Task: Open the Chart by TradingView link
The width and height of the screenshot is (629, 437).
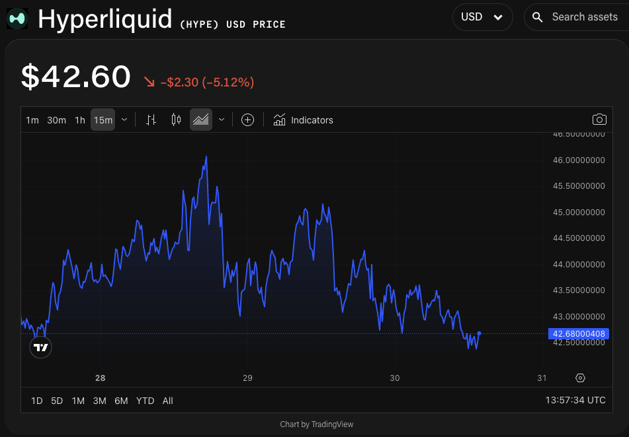Action: [316, 424]
